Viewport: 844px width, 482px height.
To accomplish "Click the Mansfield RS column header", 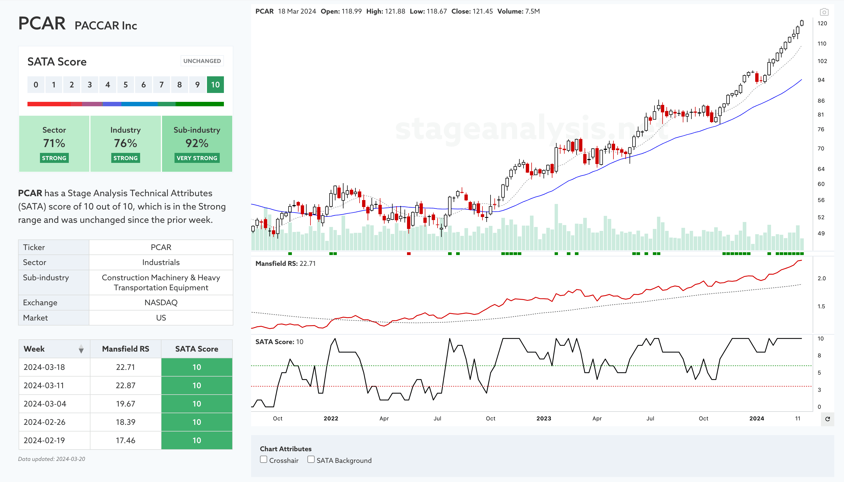I will tap(125, 349).
